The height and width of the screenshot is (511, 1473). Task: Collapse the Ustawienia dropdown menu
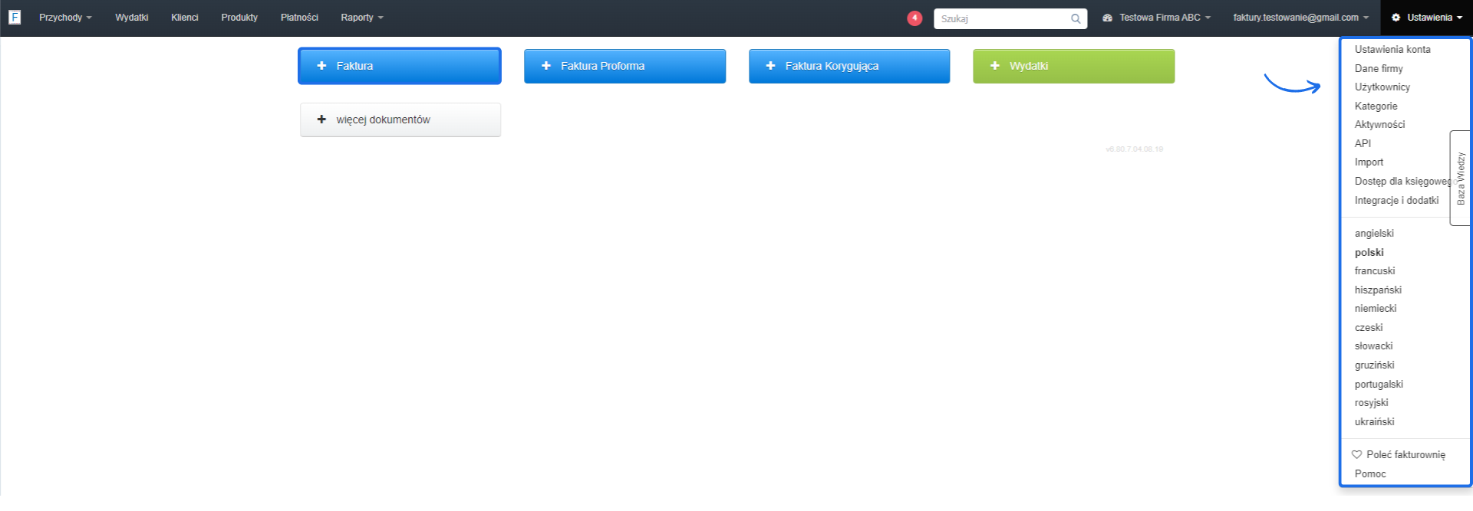(1427, 17)
